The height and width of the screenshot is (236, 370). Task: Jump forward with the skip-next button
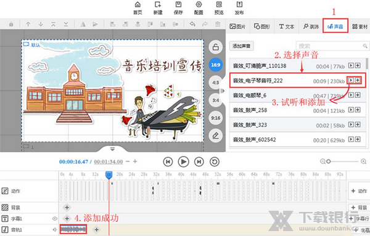[x=199, y=161]
